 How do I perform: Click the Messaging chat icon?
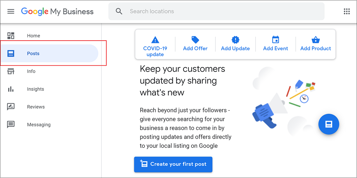[11, 124]
